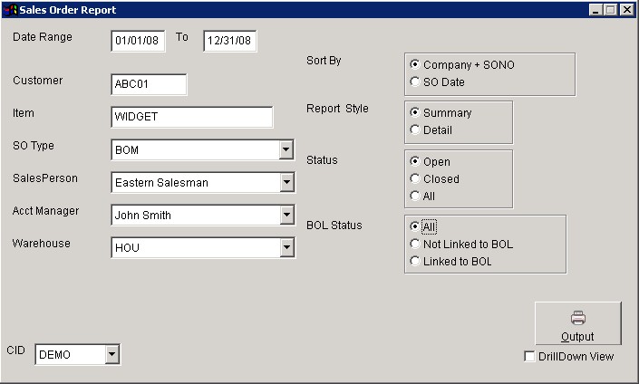This screenshot has height=384, width=639.
Task: Open the SO Type dropdown
Action: [x=286, y=149]
